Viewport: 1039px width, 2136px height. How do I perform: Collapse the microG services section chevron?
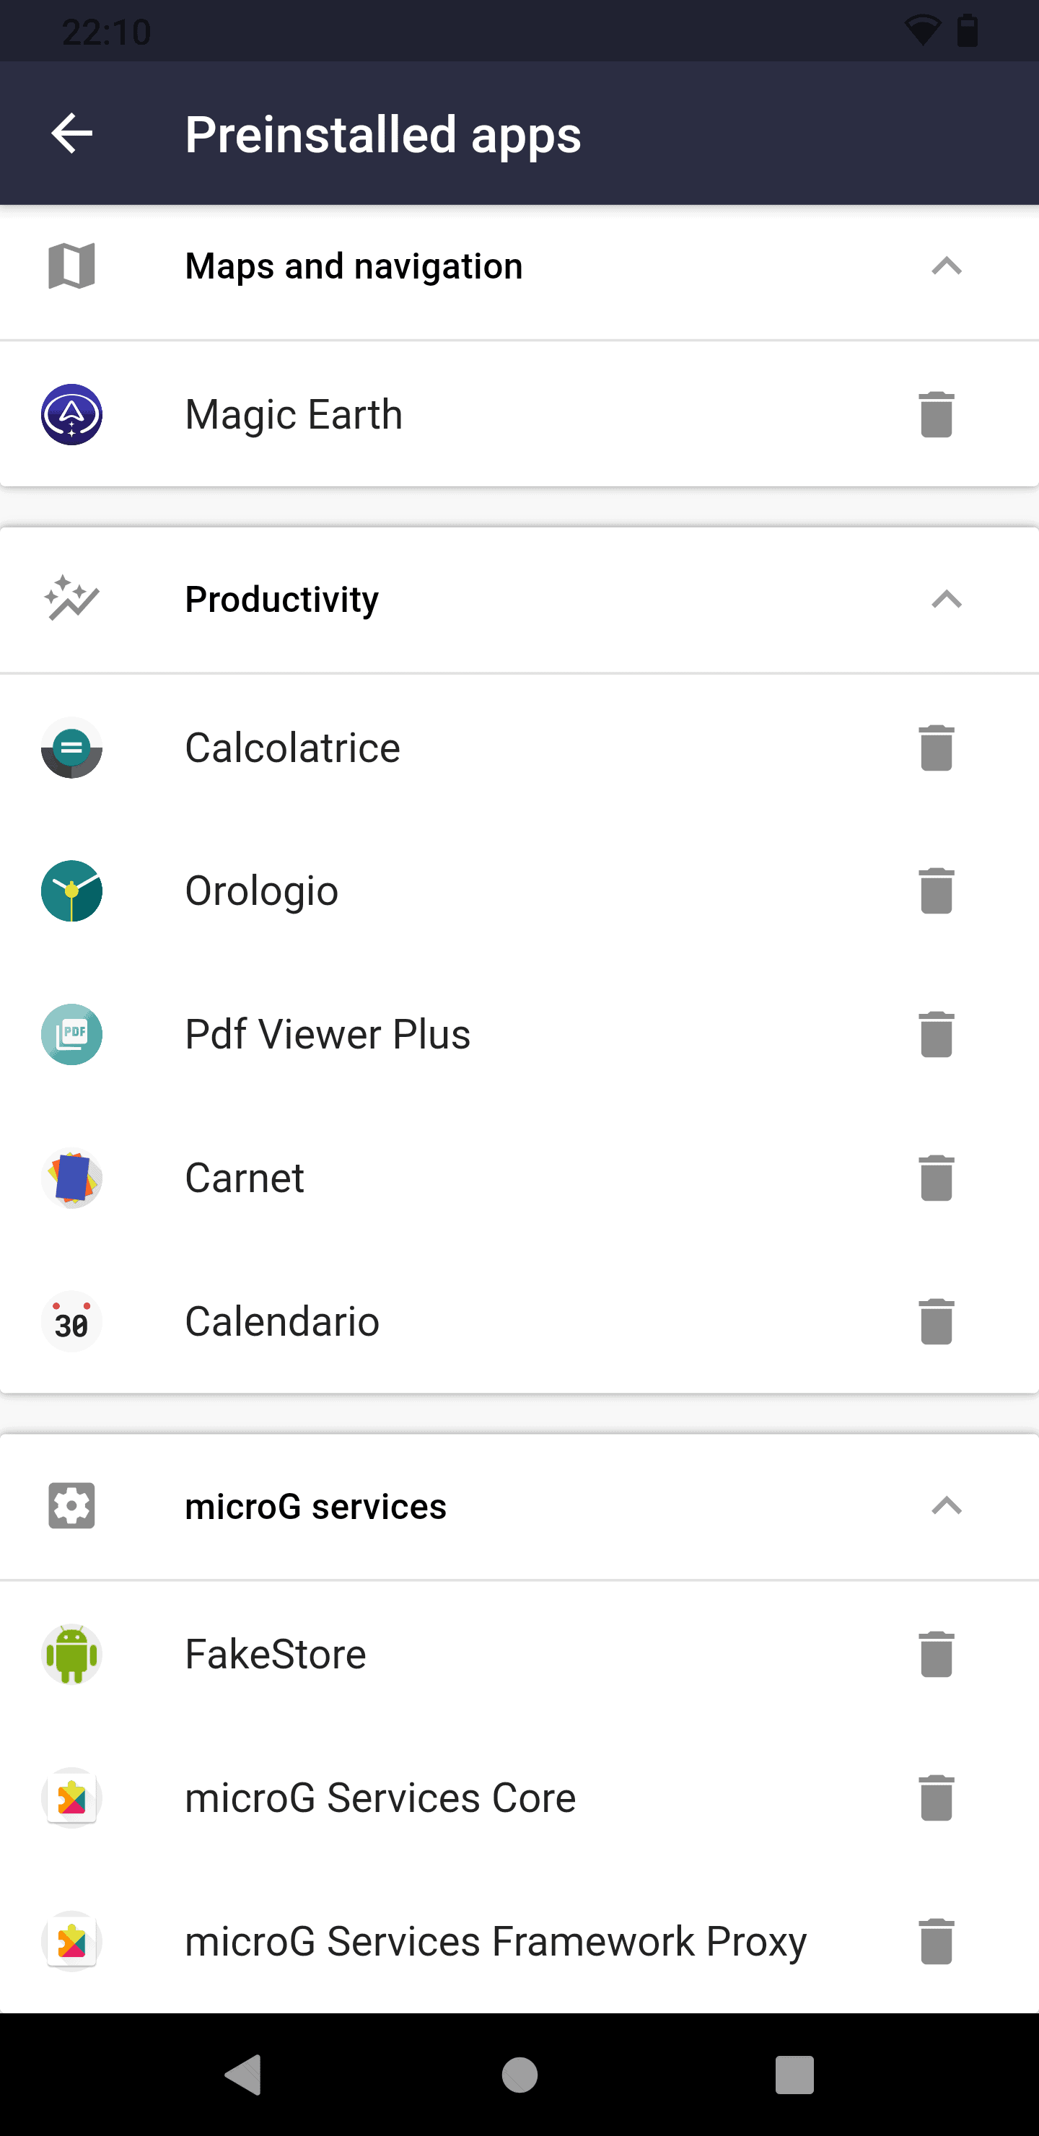click(x=946, y=1506)
